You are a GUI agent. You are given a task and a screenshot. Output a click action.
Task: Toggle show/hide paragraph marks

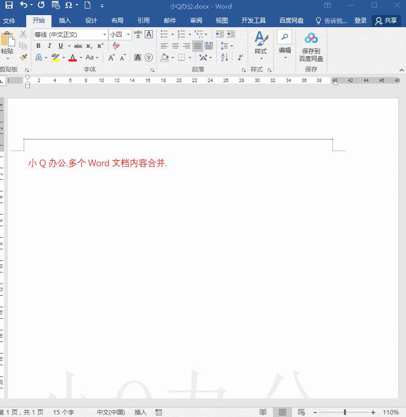(x=240, y=58)
